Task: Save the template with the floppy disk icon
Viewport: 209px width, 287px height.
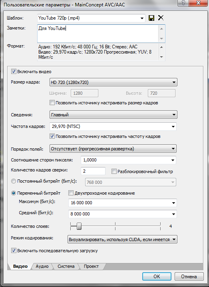Action: (x=151, y=18)
